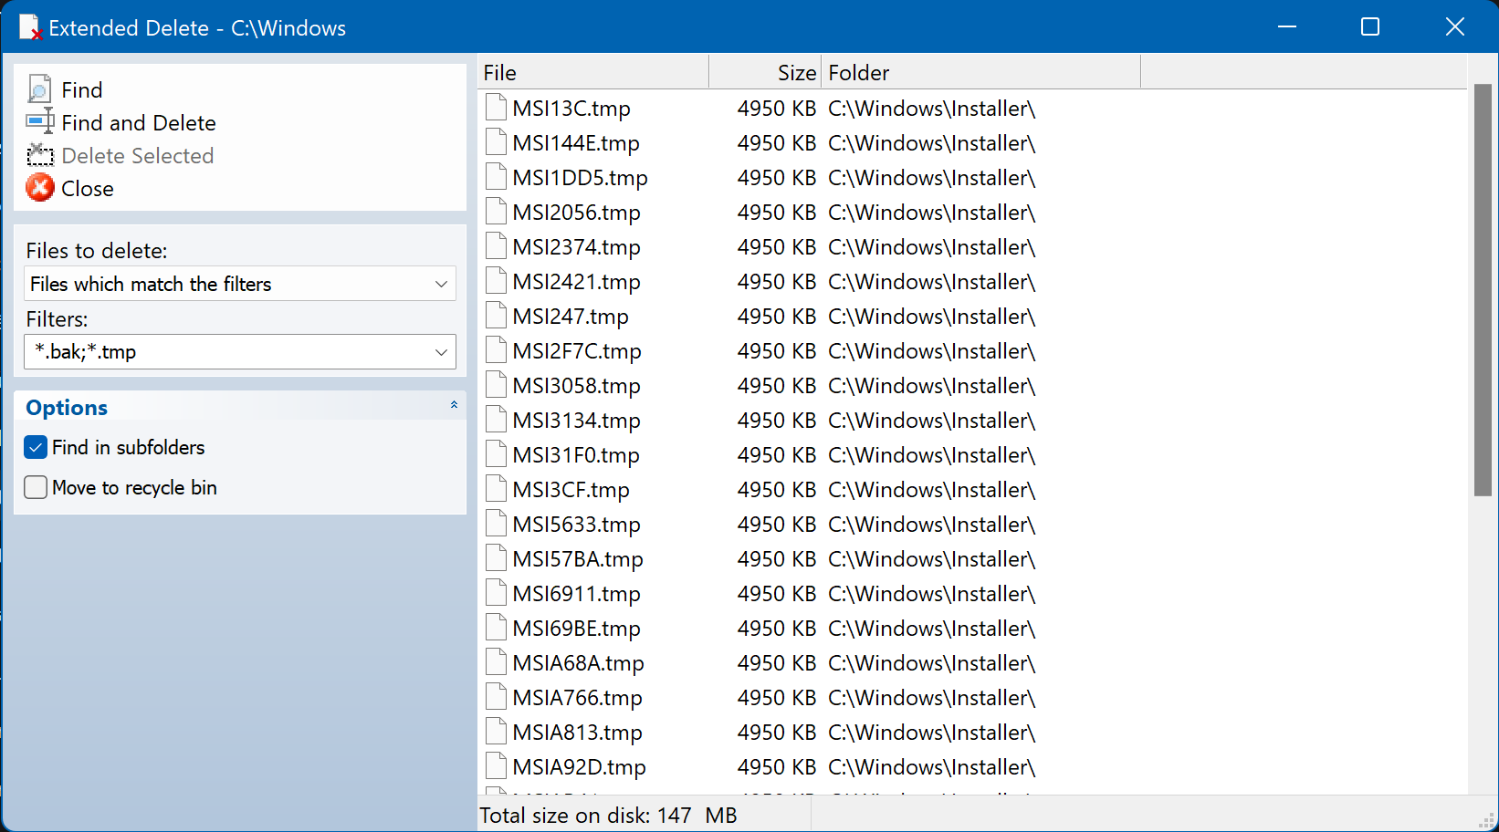1499x832 pixels.
Task: Click the Find command label
Action: (82, 89)
